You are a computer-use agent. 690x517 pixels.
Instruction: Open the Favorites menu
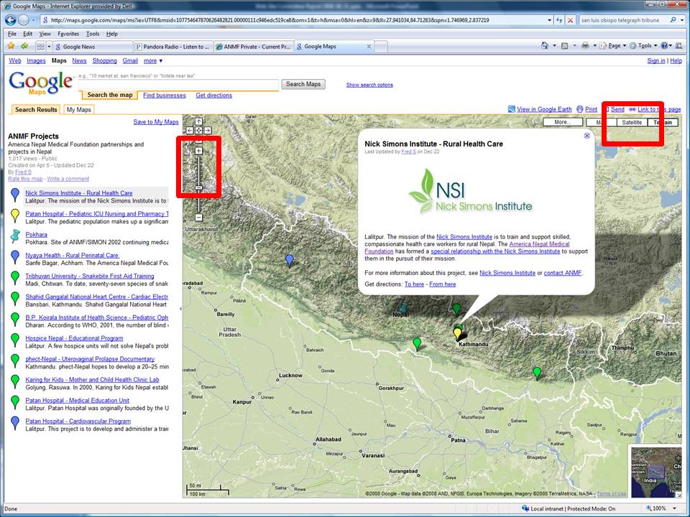(68, 34)
